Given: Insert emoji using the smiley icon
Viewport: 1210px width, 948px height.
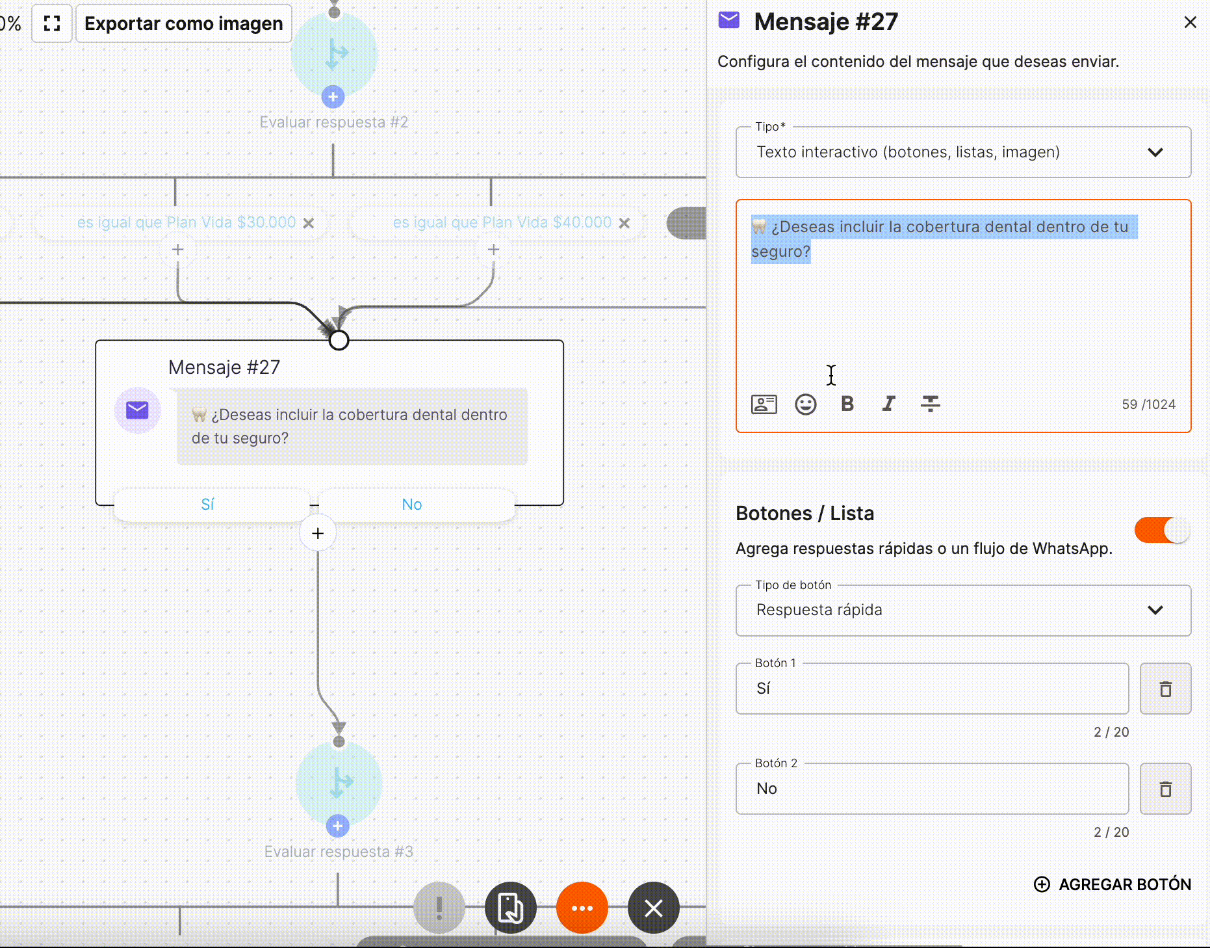Looking at the screenshot, I should (x=805, y=404).
